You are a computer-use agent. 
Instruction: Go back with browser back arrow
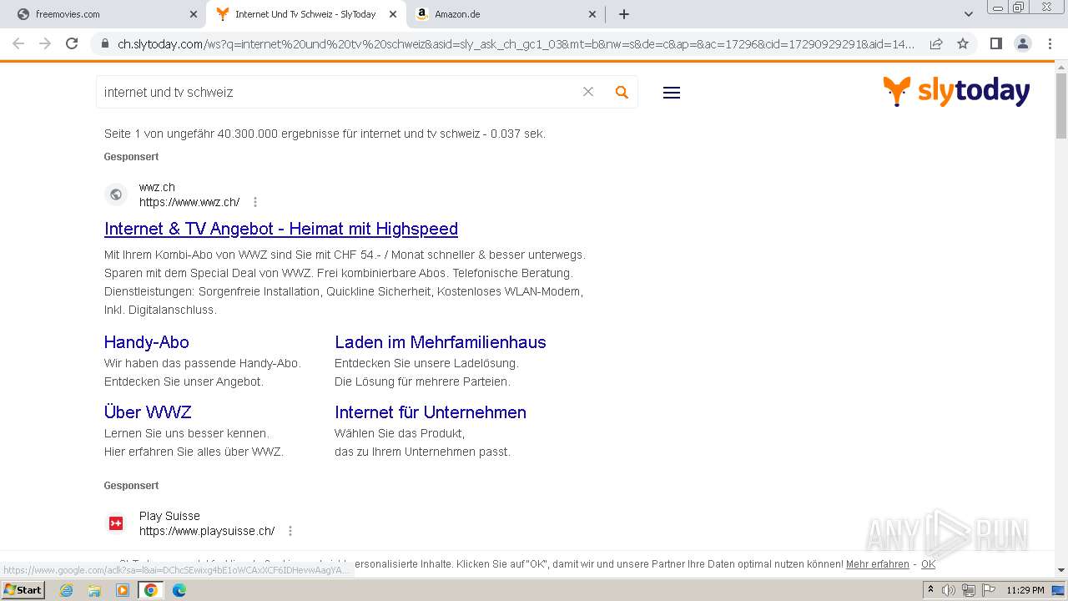coord(18,43)
